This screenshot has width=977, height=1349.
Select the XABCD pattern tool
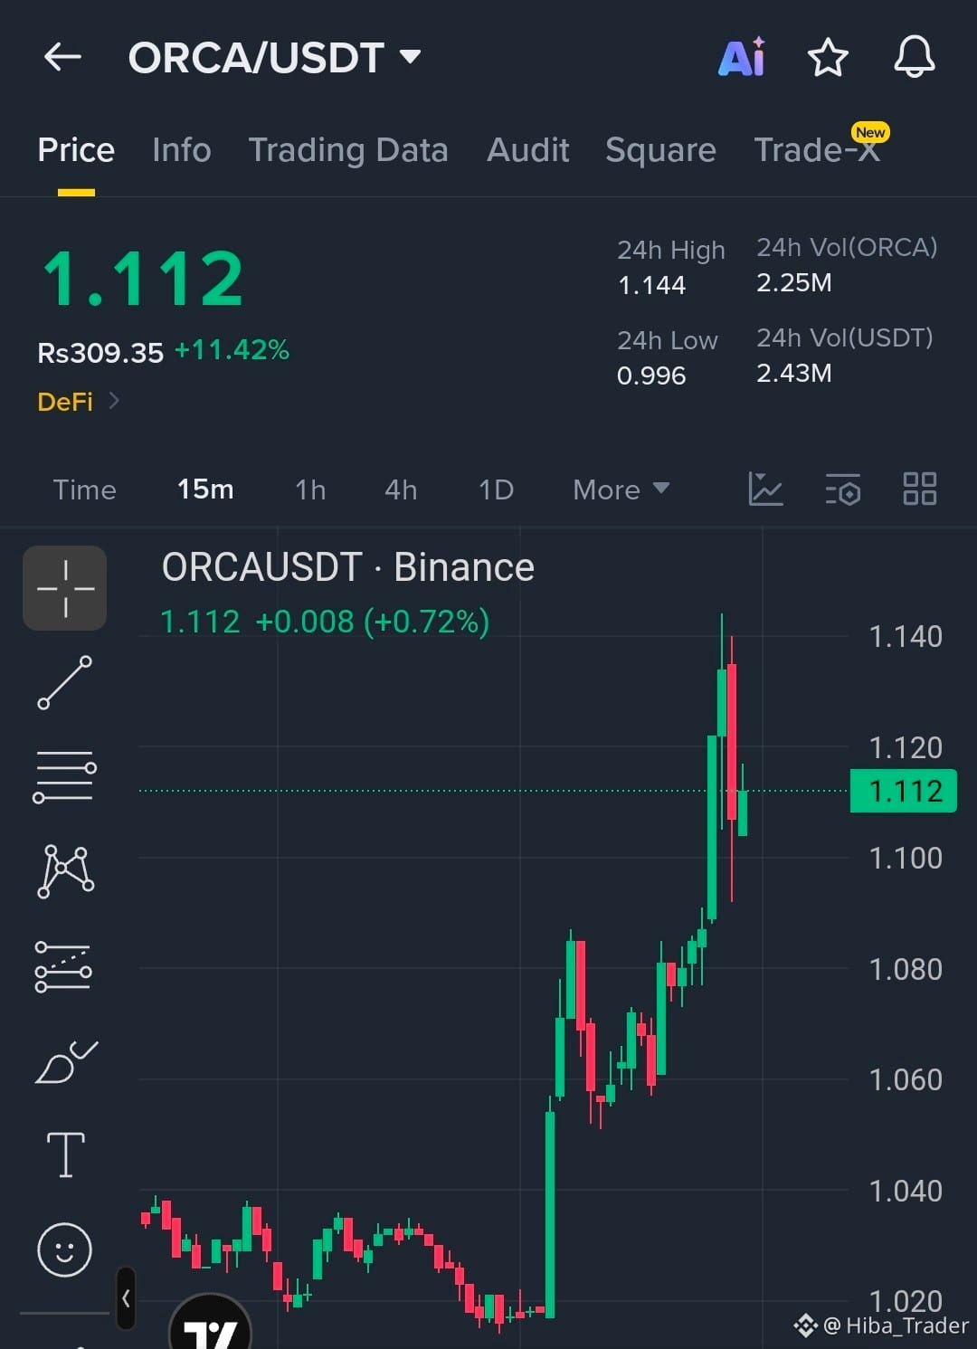[65, 871]
